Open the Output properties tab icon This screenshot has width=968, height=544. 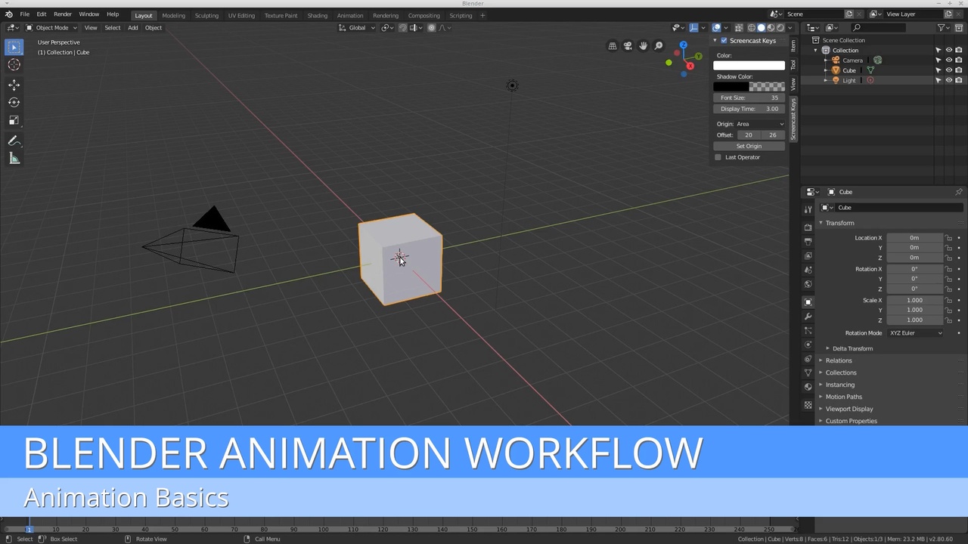click(808, 242)
